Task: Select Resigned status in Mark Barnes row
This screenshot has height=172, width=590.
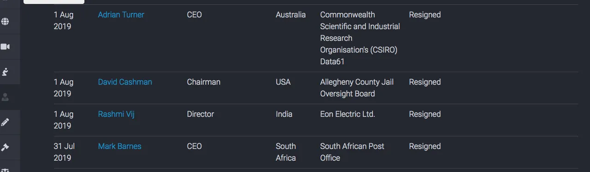Action: click(x=425, y=146)
